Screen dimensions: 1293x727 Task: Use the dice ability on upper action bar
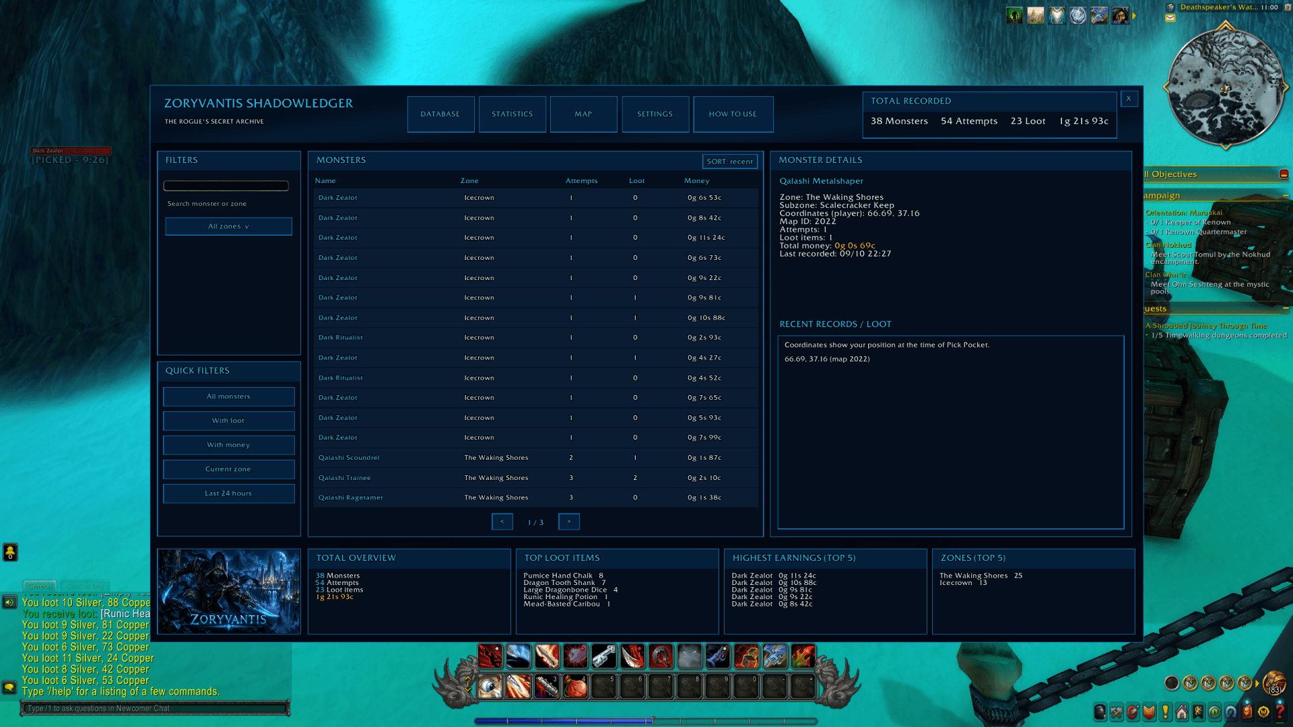[746, 656]
